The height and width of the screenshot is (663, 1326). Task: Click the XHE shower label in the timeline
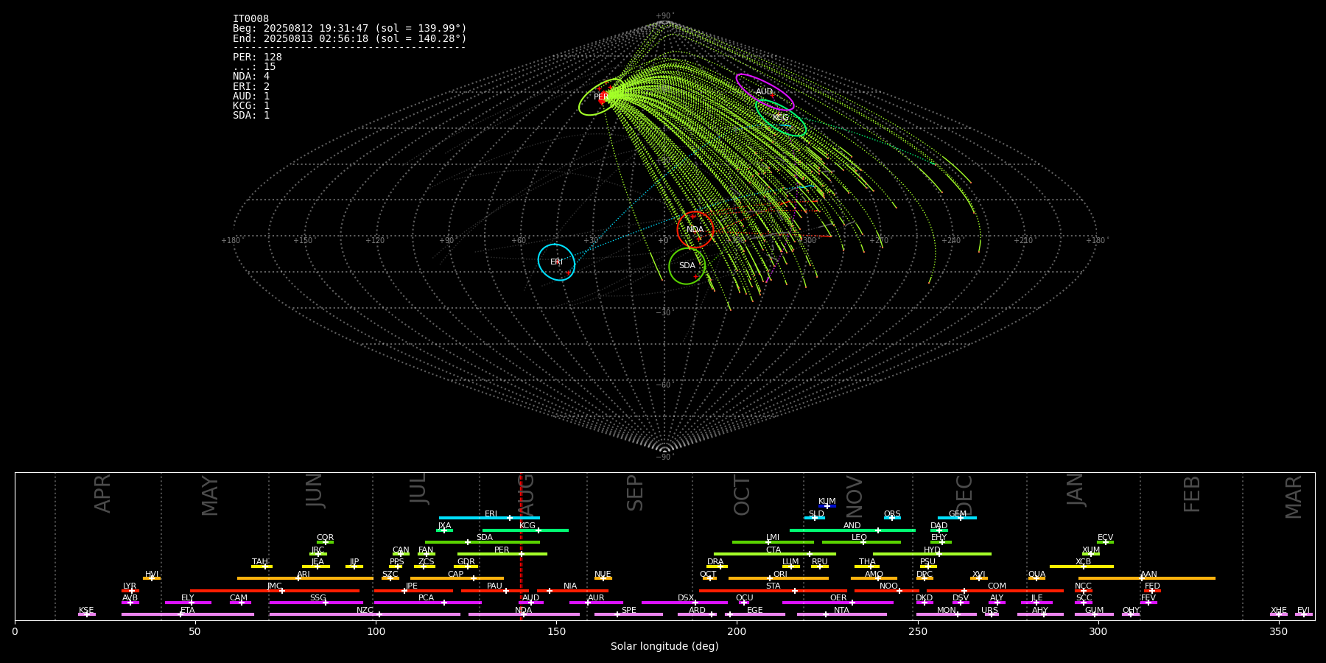click(x=1279, y=610)
